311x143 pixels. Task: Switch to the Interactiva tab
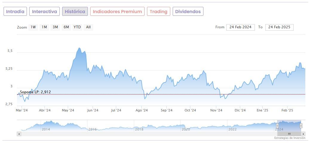(x=45, y=12)
